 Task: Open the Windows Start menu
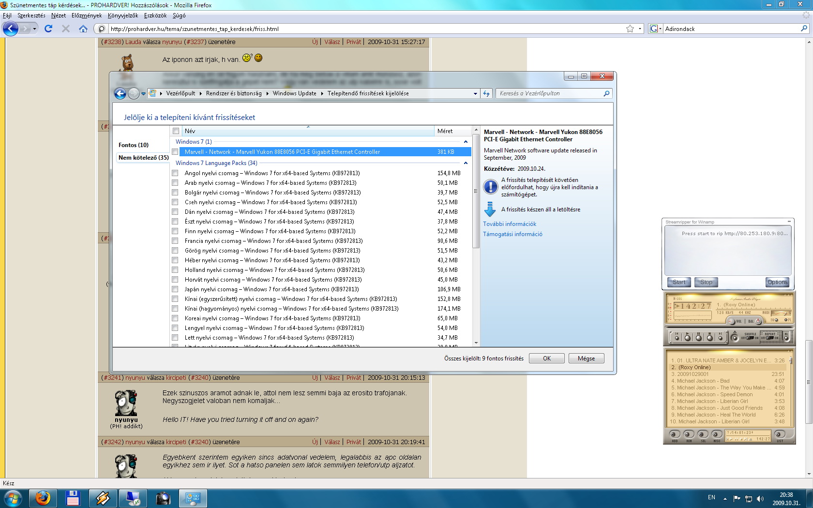coord(13,498)
